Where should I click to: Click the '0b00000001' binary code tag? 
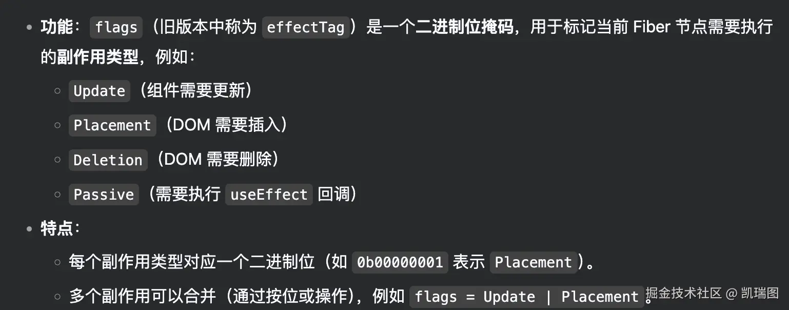[x=400, y=263]
